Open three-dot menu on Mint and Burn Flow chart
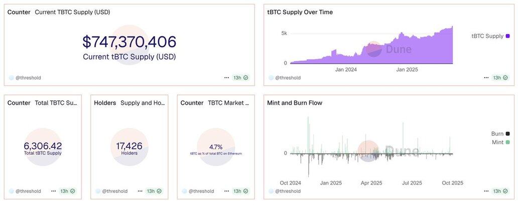Screen dimensions: 518x205 coord(486,191)
